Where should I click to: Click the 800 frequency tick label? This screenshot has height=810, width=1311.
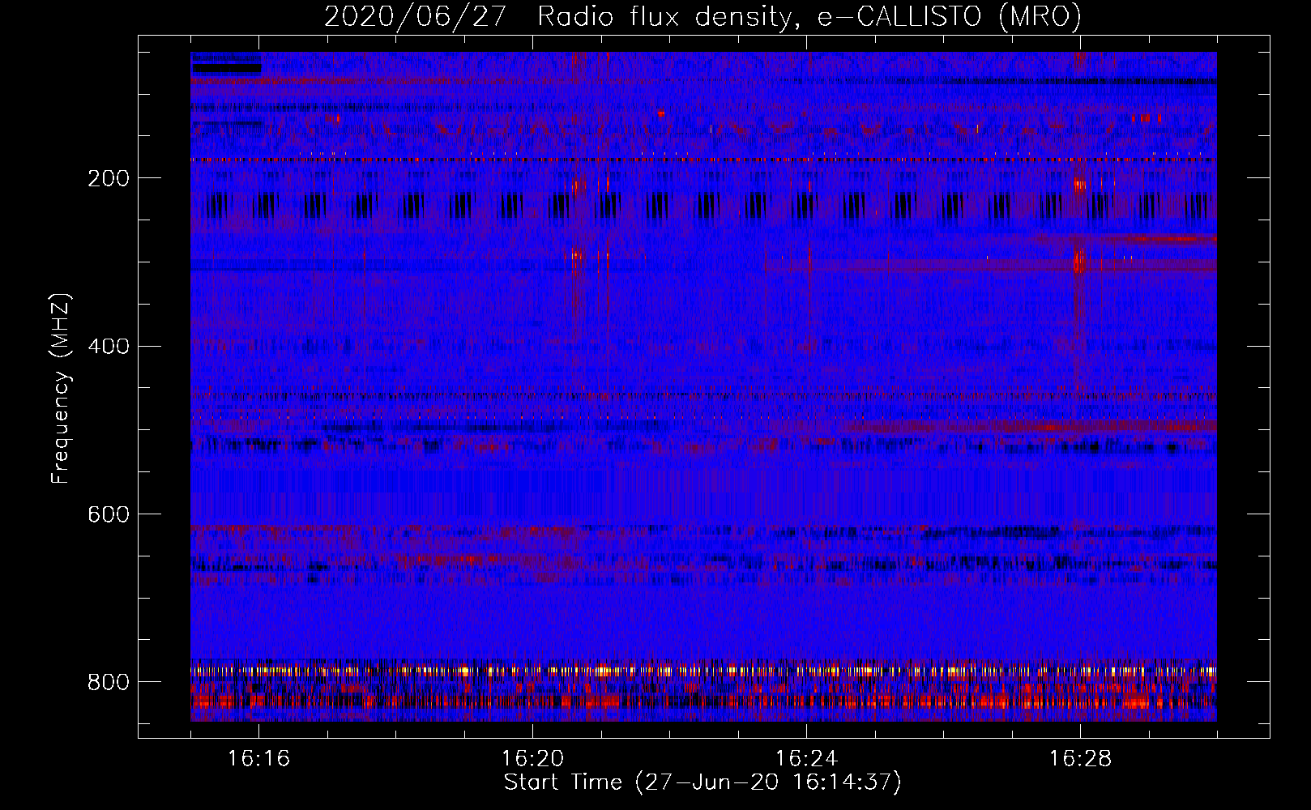[x=109, y=682]
